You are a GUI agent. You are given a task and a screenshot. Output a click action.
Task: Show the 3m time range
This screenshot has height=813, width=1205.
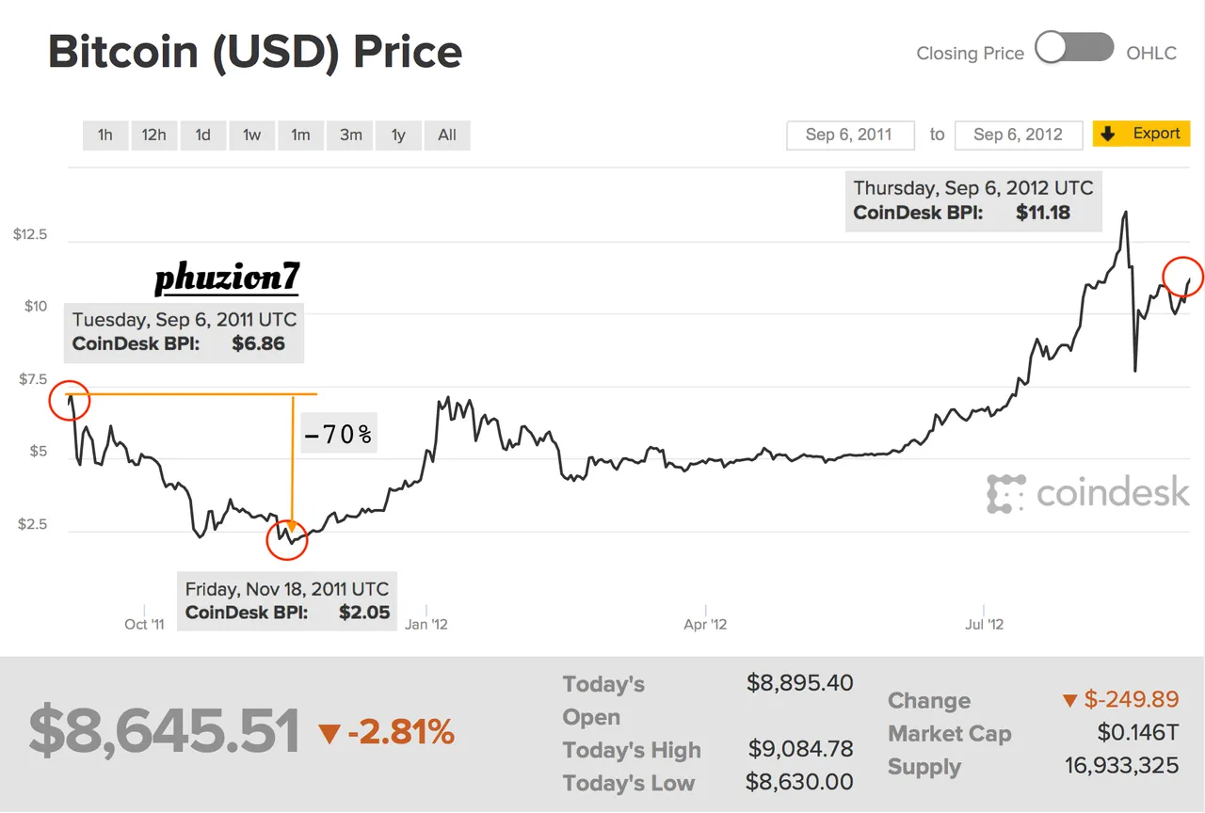tap(350, 135)
